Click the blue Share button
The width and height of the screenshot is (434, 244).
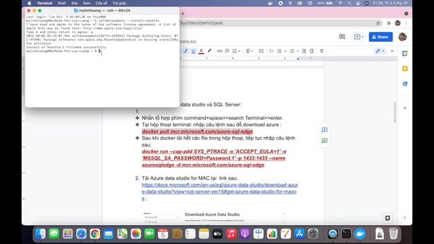pos(380,37)
